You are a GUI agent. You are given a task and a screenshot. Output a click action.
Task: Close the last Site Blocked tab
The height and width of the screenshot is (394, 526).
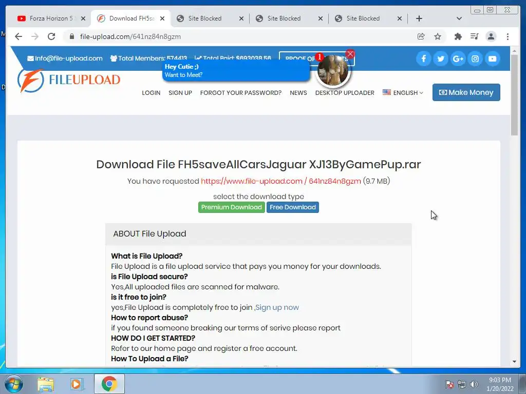pos(400,18)
